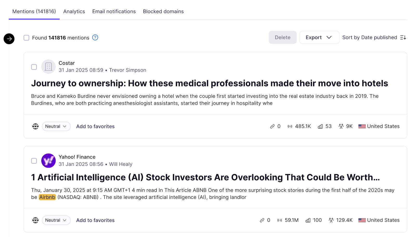The image size is (416, 237).
Task: Expand the sidebar with the arrow icon
Action: point(9,39)
